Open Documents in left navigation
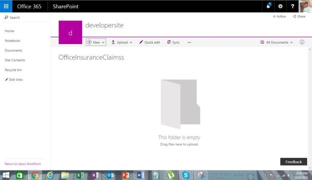Screen dimensions: 312x180 pos(13,50)
